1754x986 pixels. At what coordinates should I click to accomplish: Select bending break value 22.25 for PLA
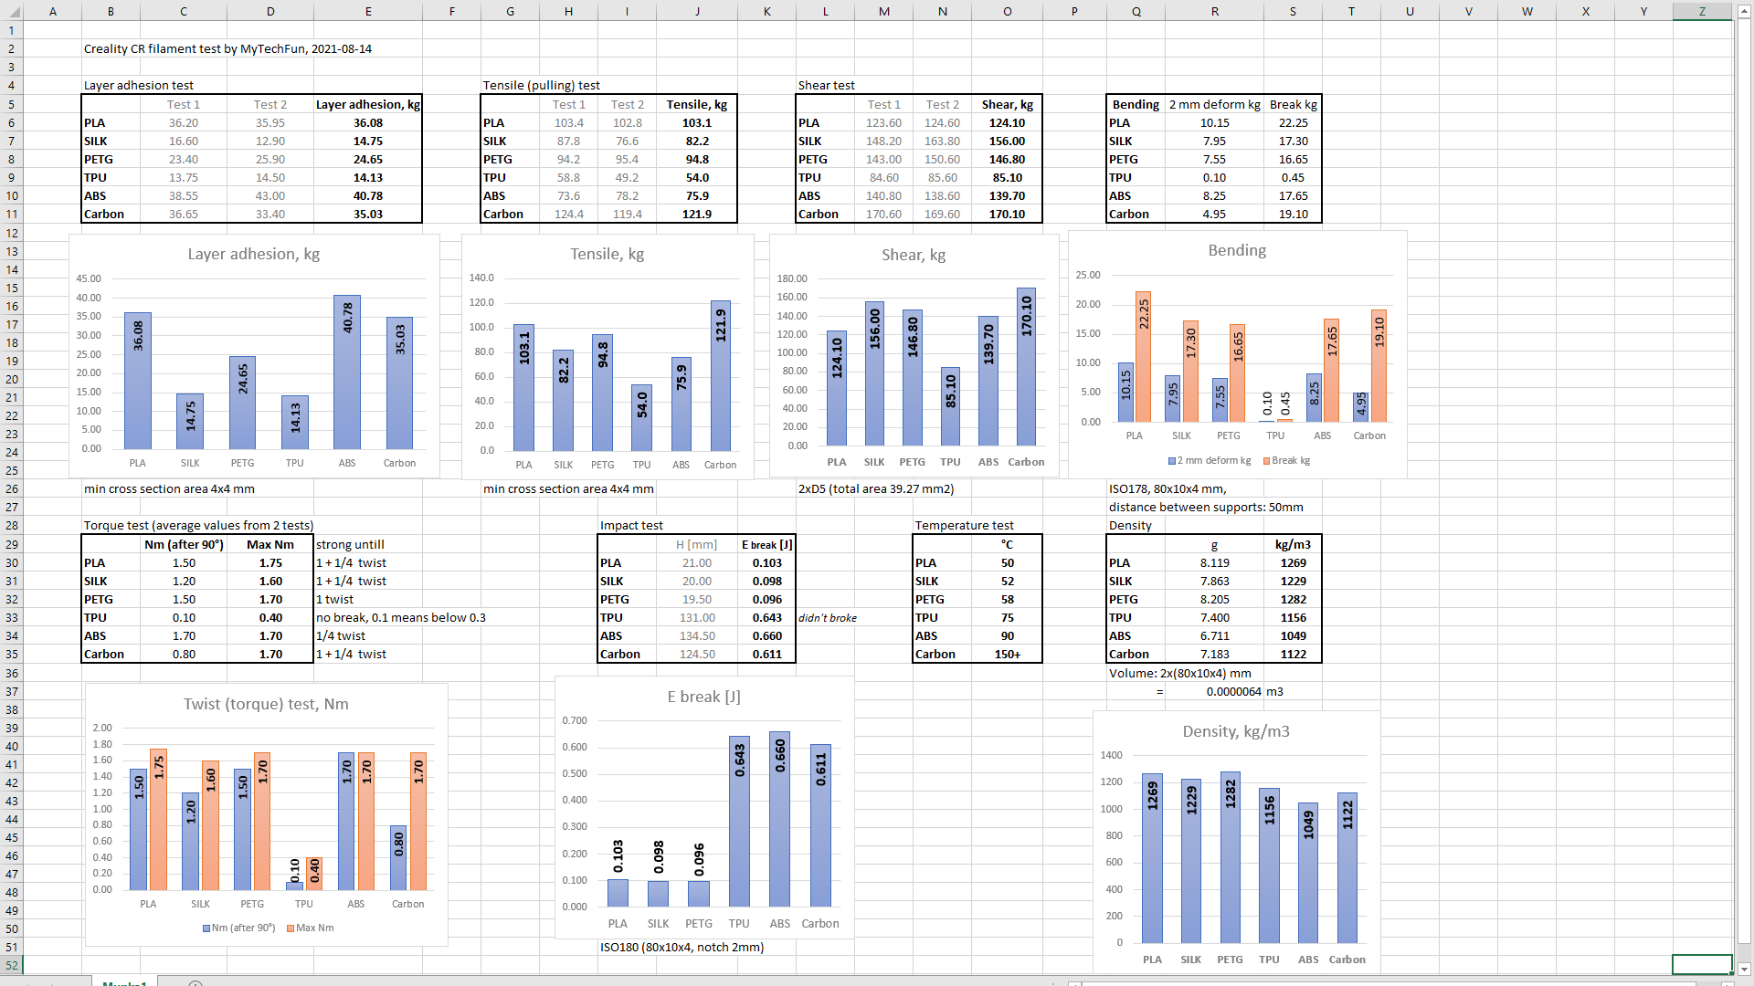tap(1293, 123)
